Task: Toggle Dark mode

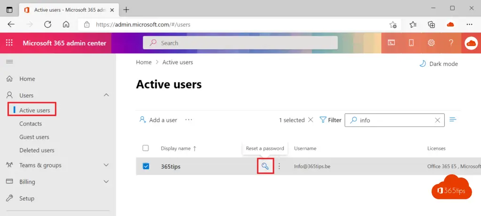Action: 439,64
